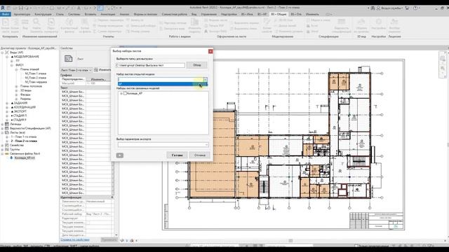This screenshot has width=449, height=252.
Task: Click the Группы icon in browser
Action: pyautogui.click(x=7, y=149)
